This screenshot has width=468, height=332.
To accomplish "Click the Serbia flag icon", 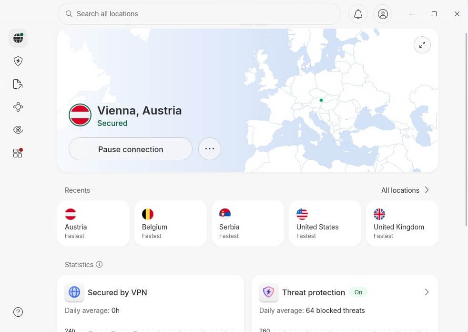I will (x=225, y=214).
